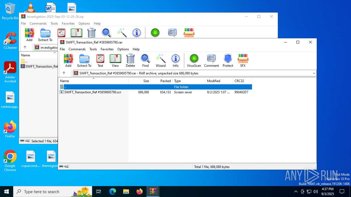
Task: Open Options menu in front RAR window
Action: (123, 49)
